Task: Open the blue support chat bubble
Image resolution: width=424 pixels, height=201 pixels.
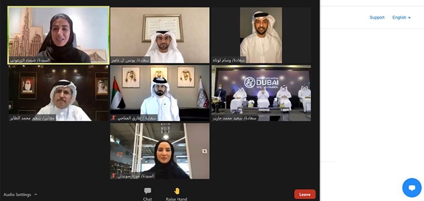Action: pyautogui.click(x=412, y=188)
